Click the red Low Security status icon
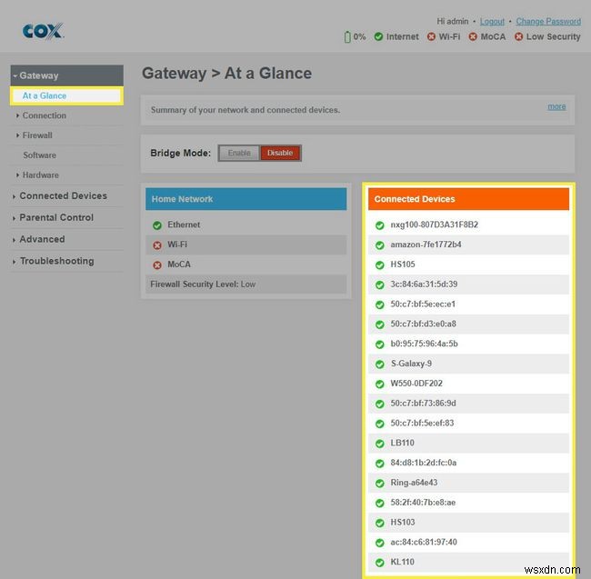This screenshot has height=579, width=591. [x=518, y=36]
